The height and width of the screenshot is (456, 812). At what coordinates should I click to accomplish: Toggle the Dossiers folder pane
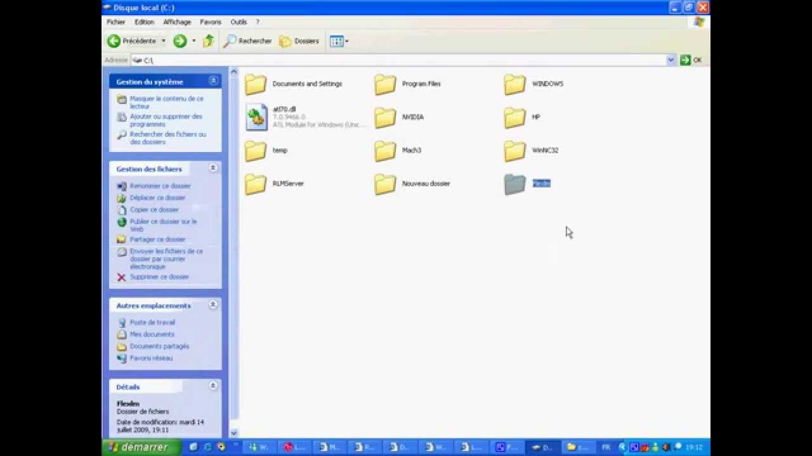299,41
